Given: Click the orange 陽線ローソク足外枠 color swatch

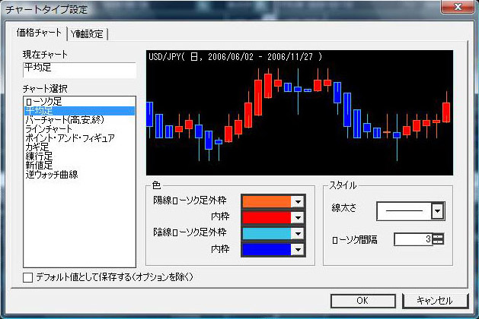Looking at the screenshot, I should (267, 202).
